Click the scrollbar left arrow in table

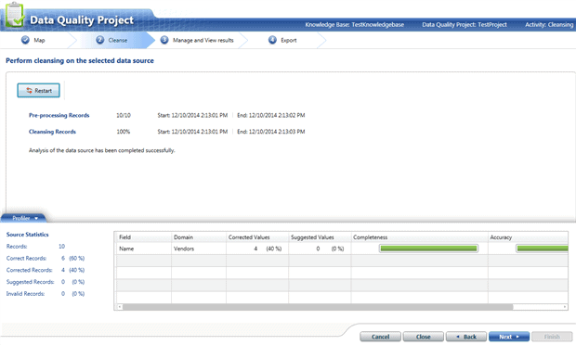(x=120, y=307)
